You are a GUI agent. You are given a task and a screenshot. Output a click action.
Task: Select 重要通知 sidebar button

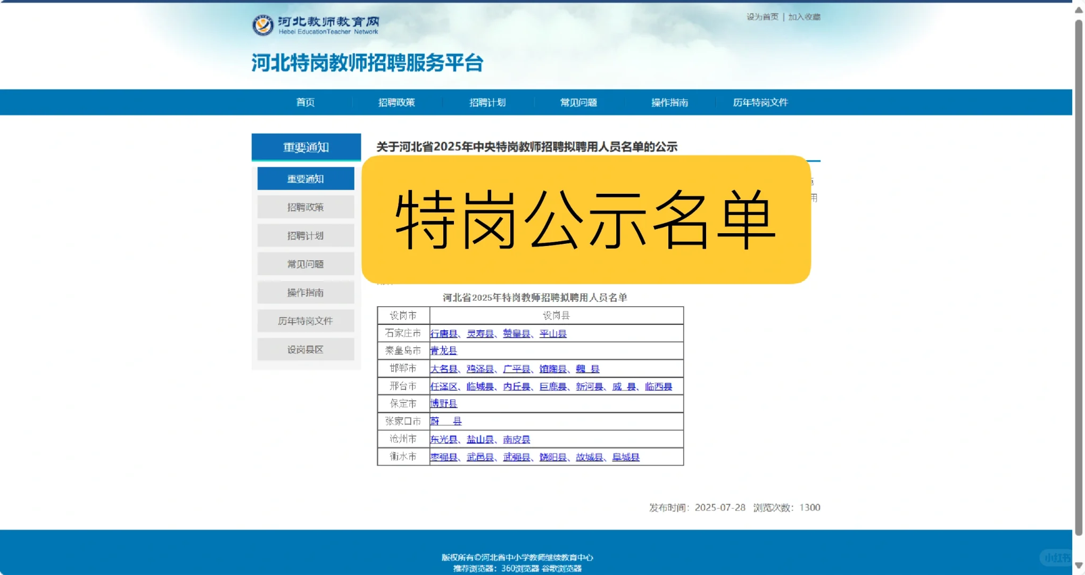[x=305, y=179]
